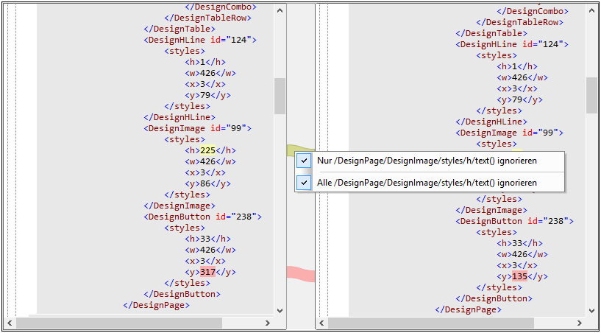
Task: Click the right pane's horizontal scroll left arrow
Action: [321, 323]
